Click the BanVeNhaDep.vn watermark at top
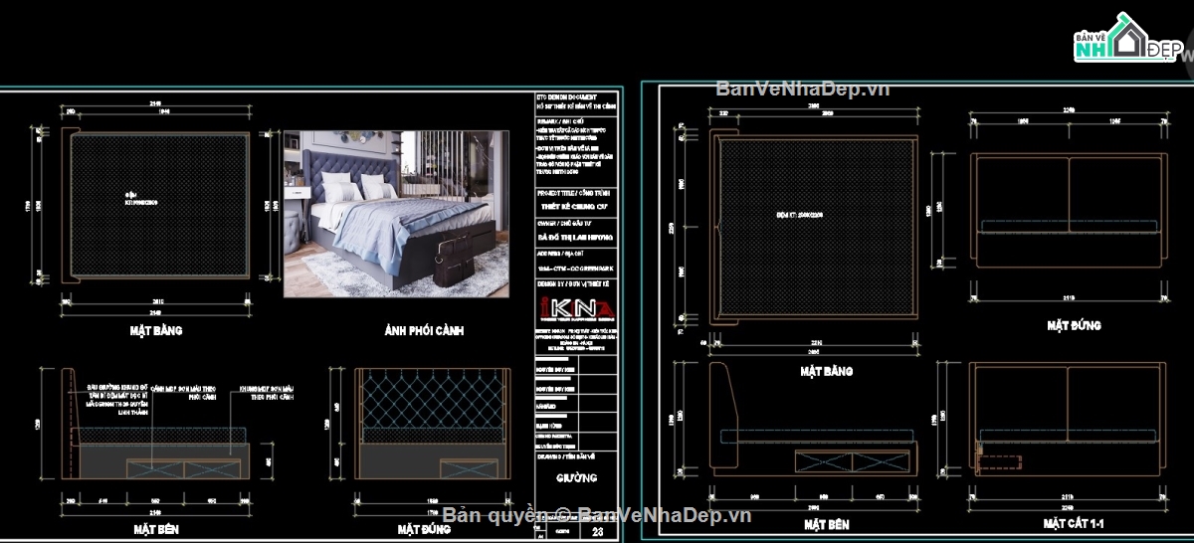Viewport: 1194px width, 543px height. (x=802, y=89)
